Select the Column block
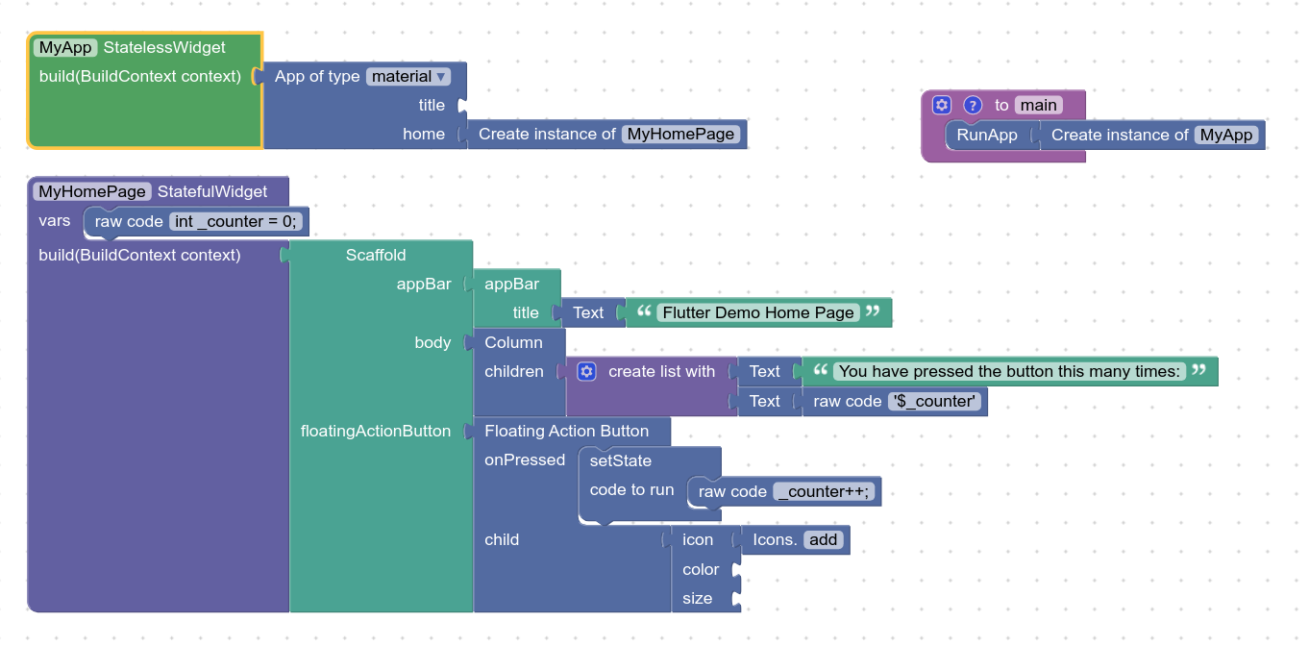 pyautogui.click(x=513, y=342)
